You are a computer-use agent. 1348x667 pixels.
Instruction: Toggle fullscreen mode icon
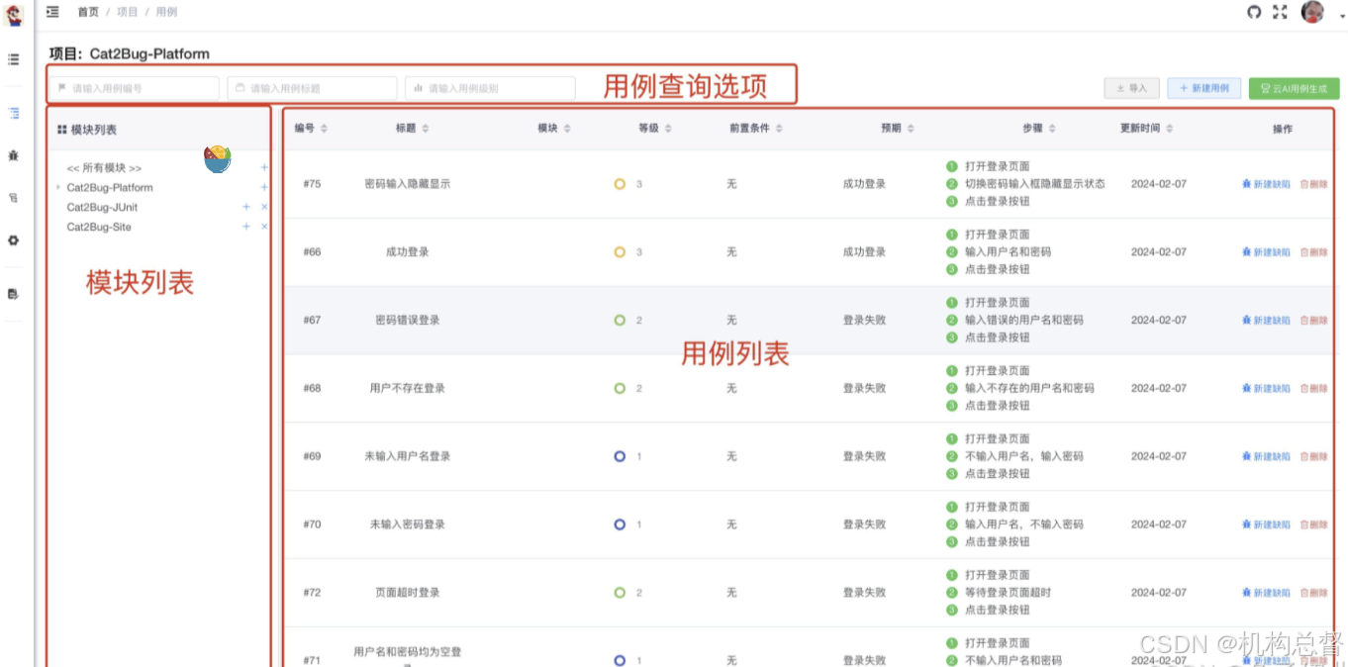pyautogui.click(x=1280, y=12)
